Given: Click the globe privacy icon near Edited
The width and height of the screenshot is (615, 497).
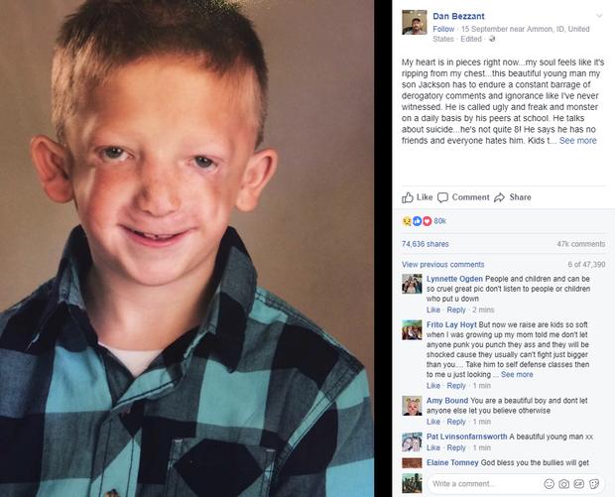Looking at the screenshot, I should click(492, 39).
